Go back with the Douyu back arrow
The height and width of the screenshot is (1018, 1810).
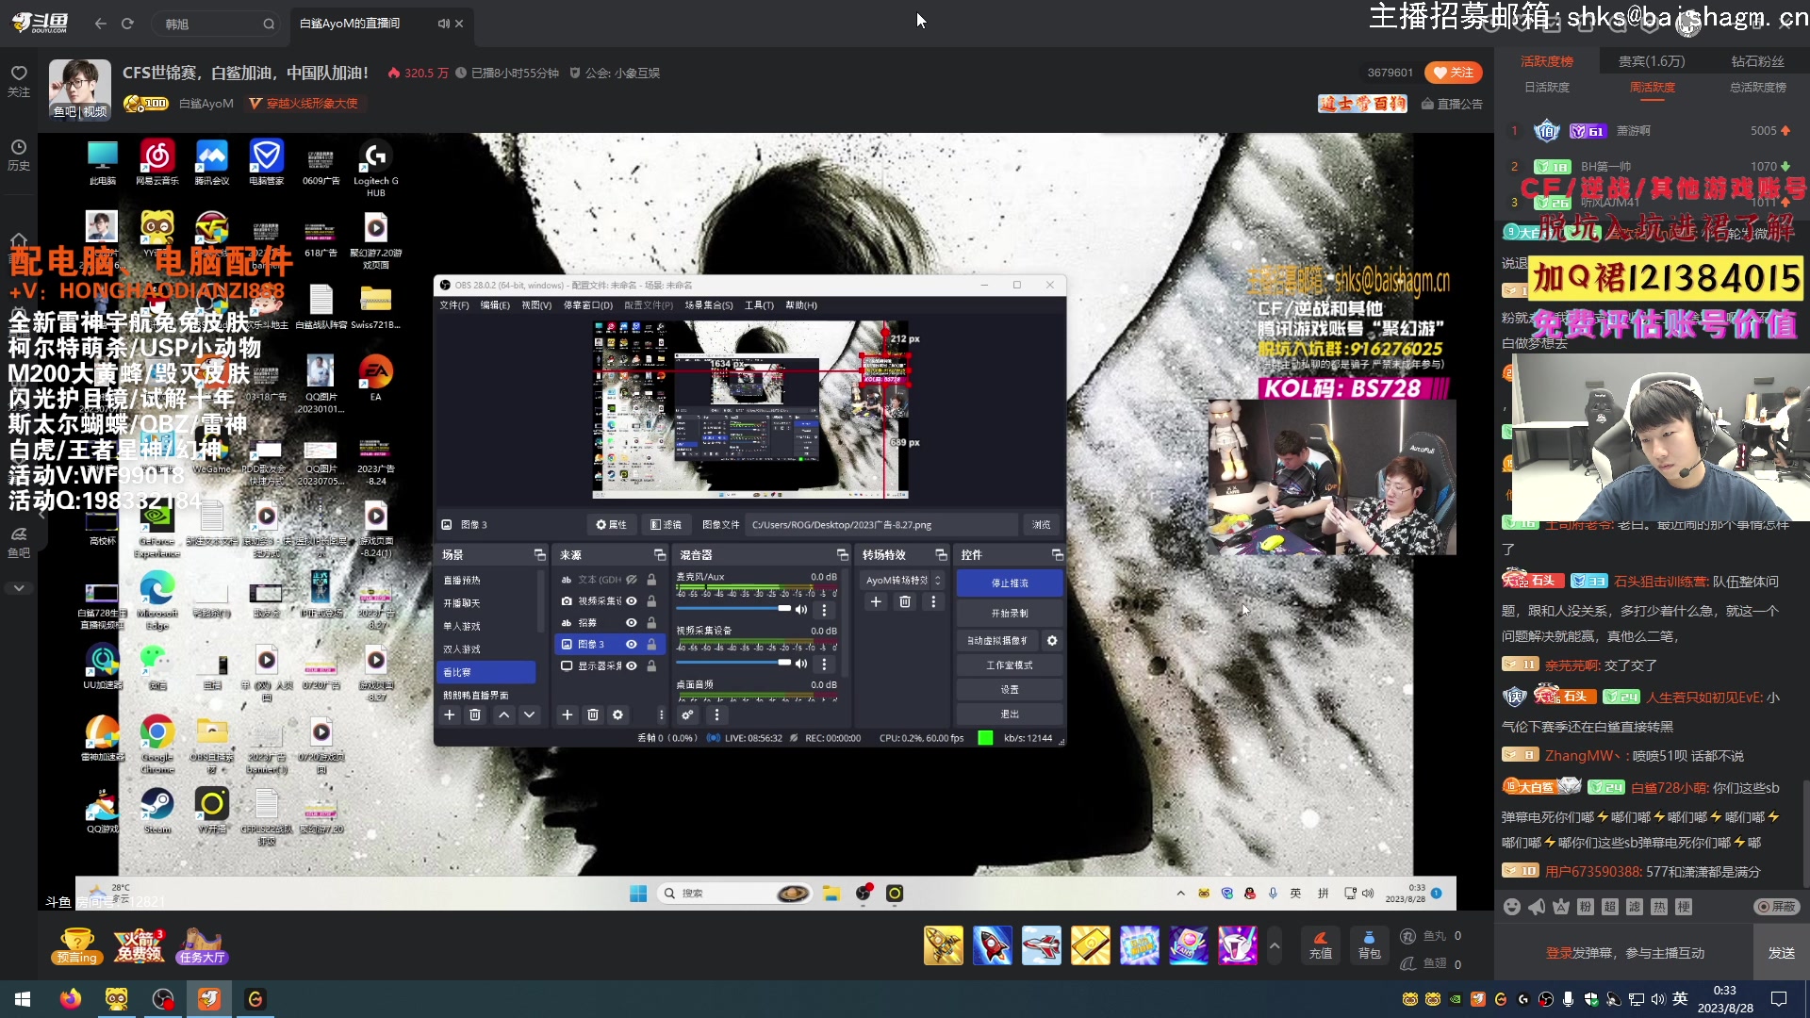tap(101, 24)
